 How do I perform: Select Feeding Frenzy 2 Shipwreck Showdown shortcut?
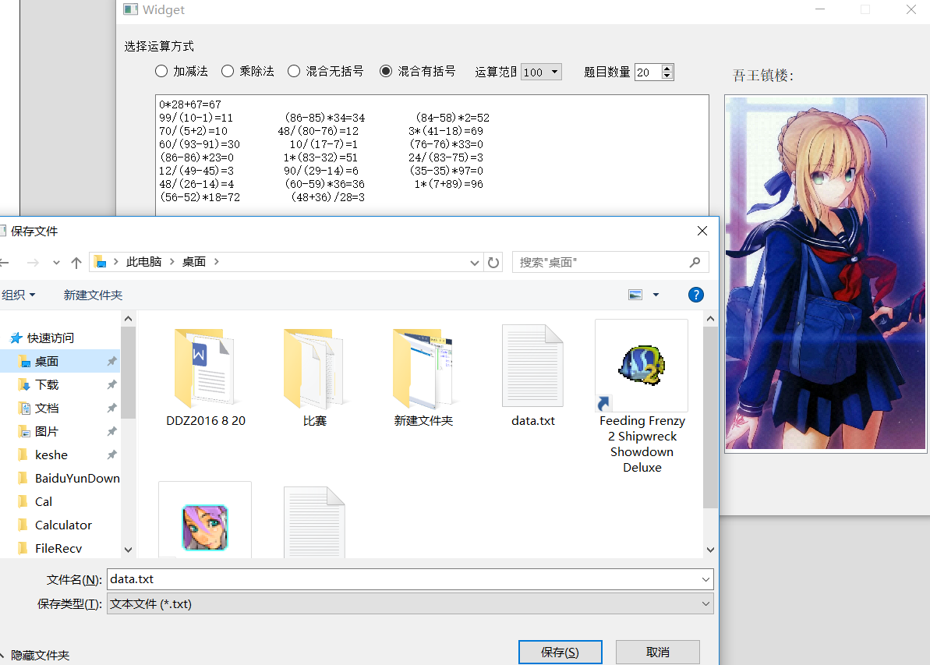[x=642, y=396]
